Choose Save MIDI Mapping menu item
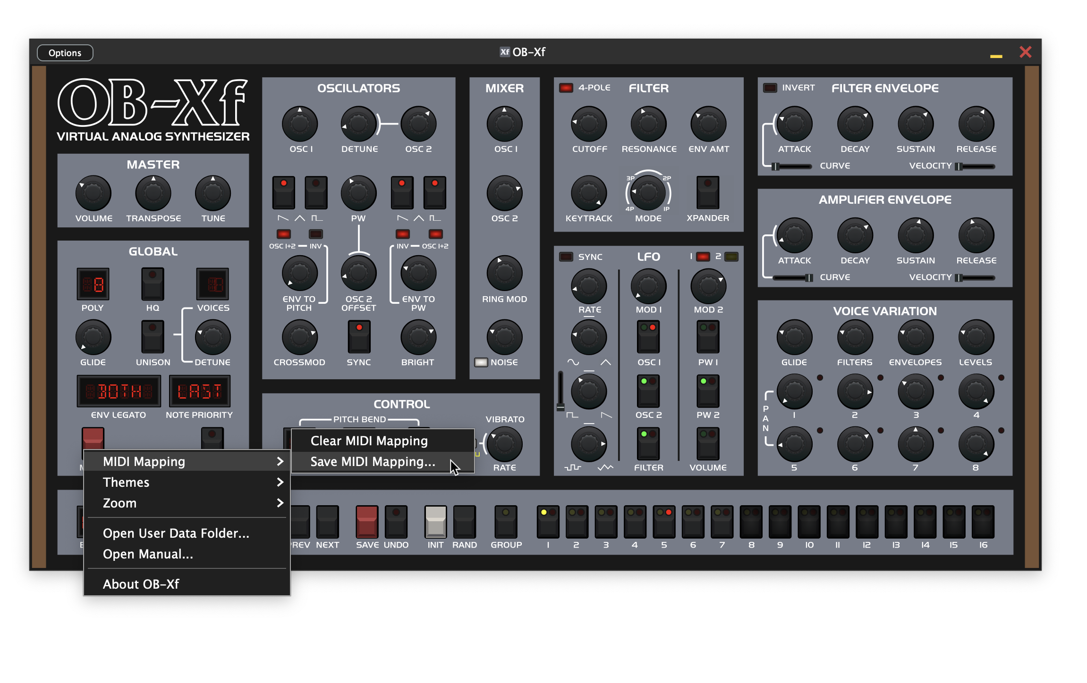 coord(373,462)
